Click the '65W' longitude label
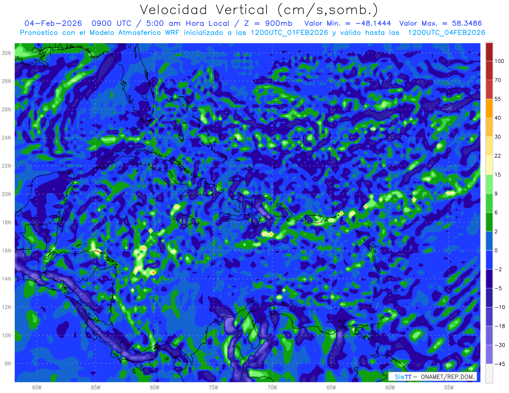509x393 pixels. pos(331,387)
